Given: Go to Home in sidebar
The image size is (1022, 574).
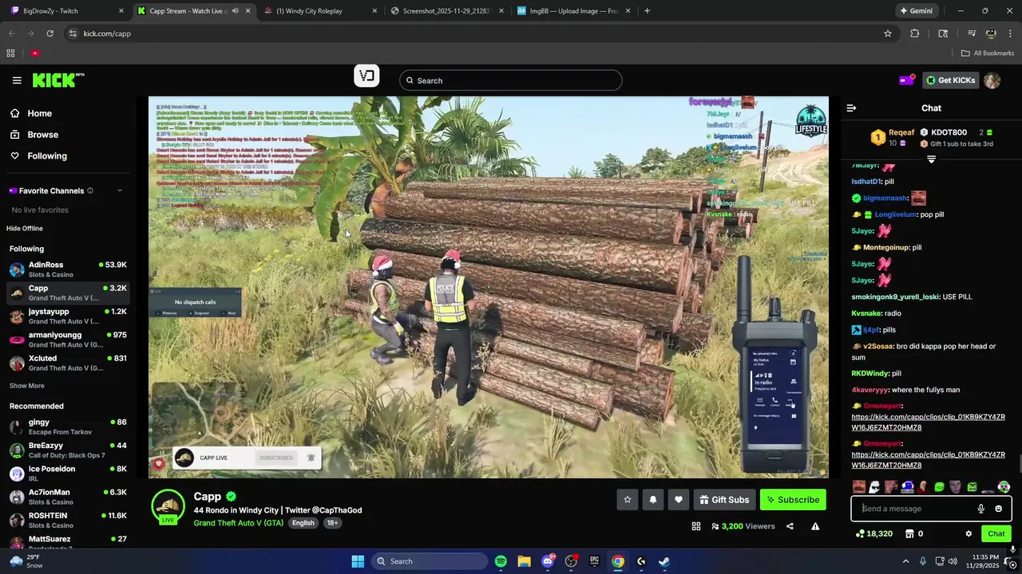Looking at the screenshot, I should [x=39, y=113].
